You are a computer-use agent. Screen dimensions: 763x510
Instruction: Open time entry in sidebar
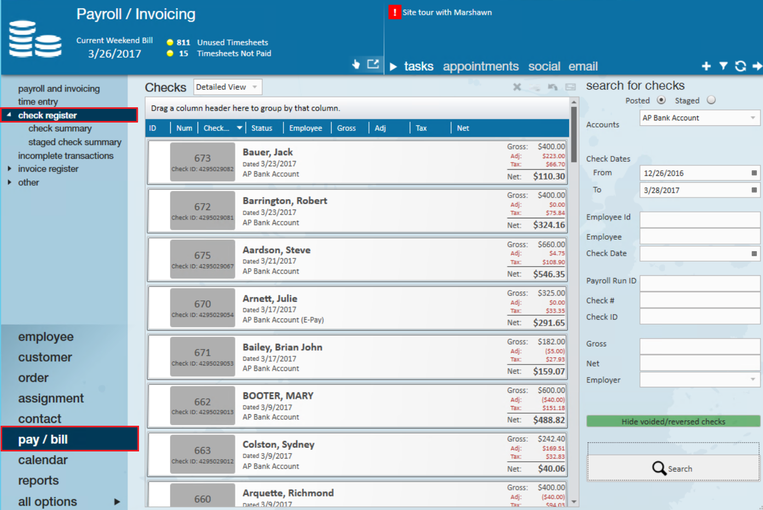(x=38, y=102)
